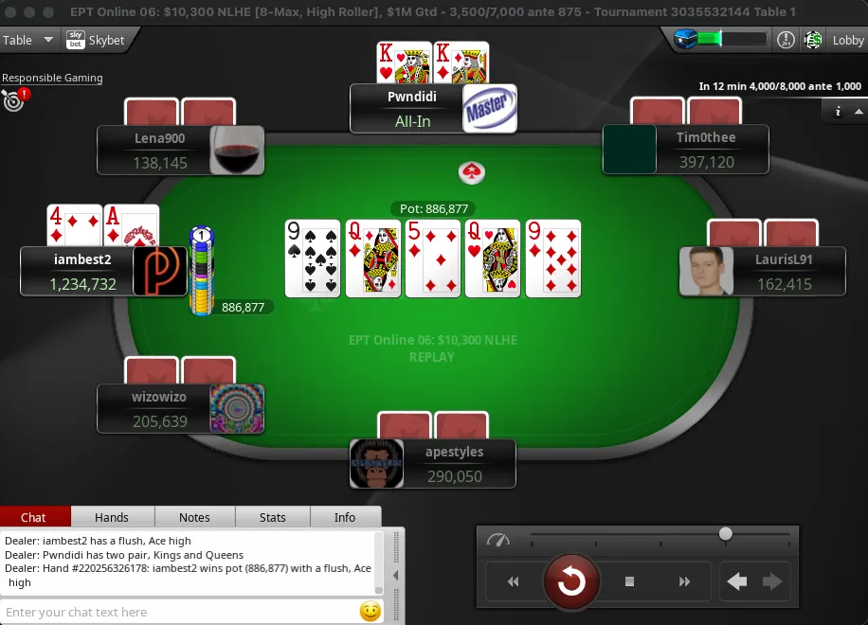Image resolution: width=868 pixels, height=625 pixels.
Task: Fast forward the hand replay
Action: tap(685, 581)
